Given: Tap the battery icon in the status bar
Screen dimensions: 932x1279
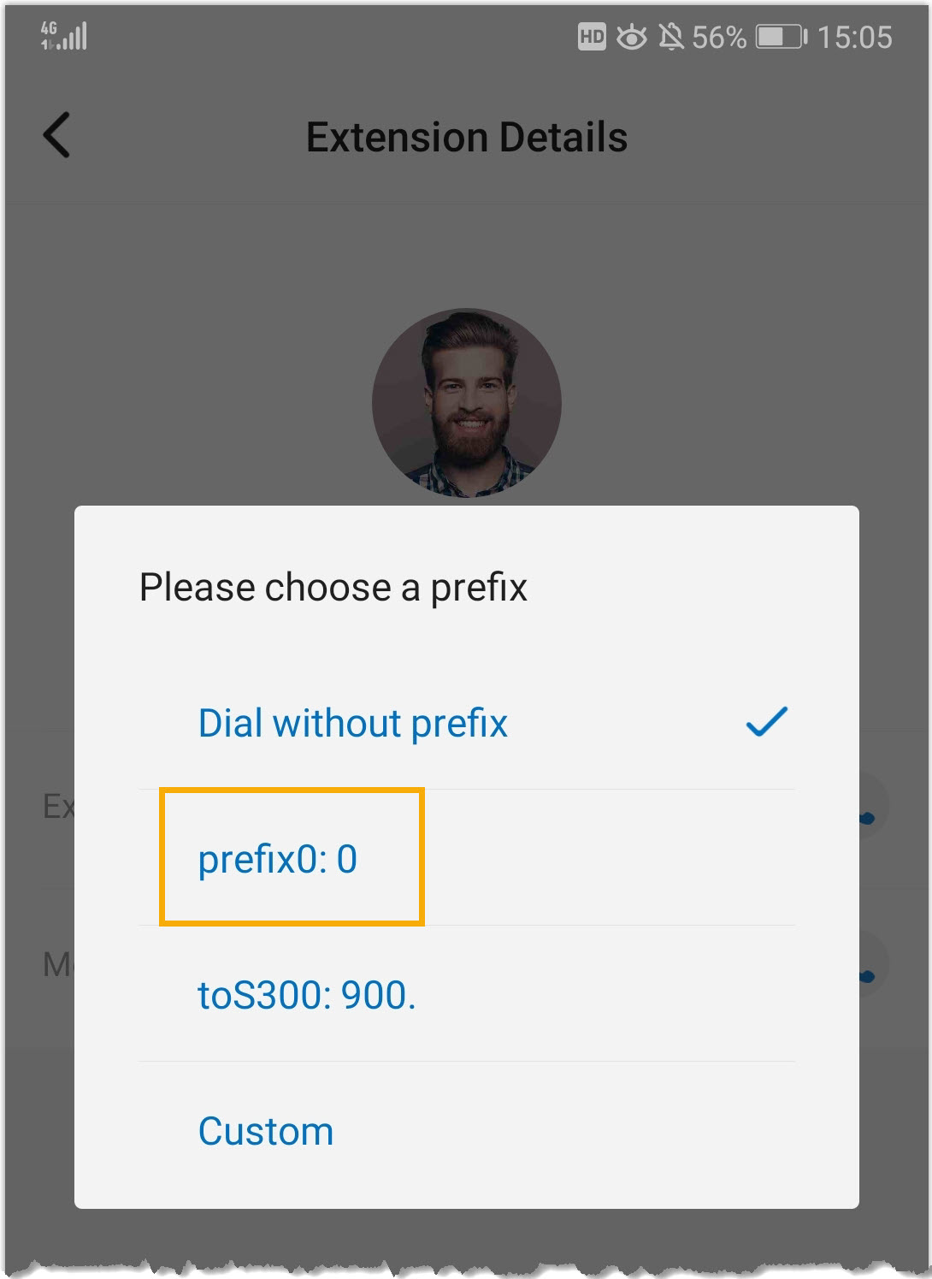Looking at the screenshot, I should pos(781,37).
